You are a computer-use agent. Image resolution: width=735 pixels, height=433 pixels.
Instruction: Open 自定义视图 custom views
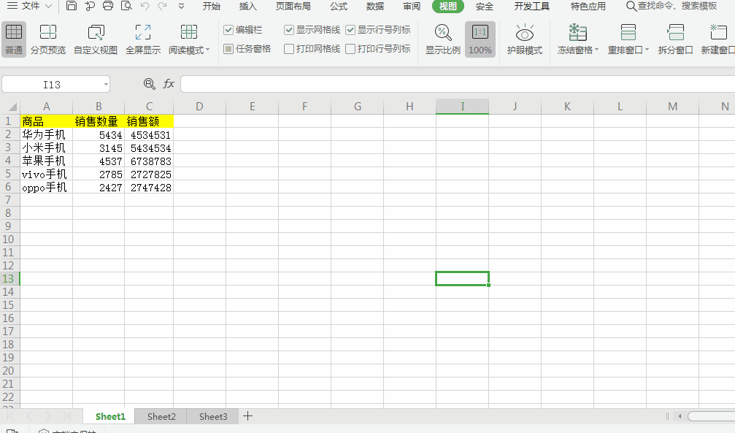[x=96, y=39]
